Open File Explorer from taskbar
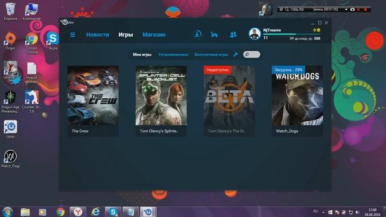Image resolution: width=386 pixels, height=217 pixels. [x=25, y=212]
